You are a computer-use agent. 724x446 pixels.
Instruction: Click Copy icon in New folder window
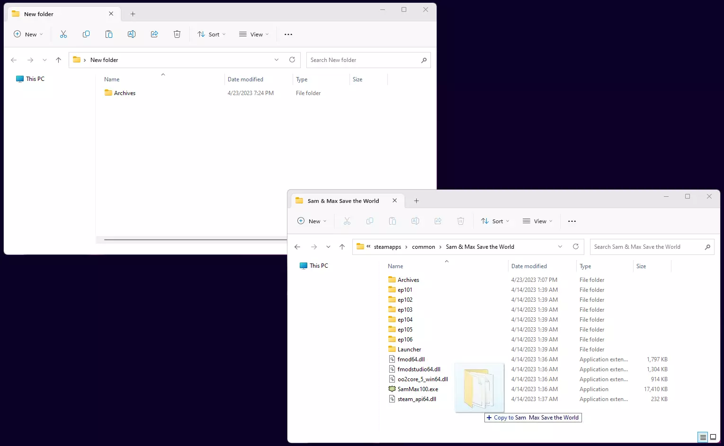(86, 34)
